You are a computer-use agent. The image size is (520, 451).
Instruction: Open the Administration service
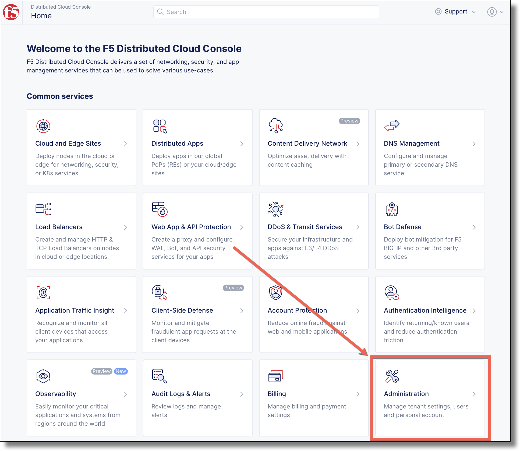pyautogui.click(x=430, y=398)
